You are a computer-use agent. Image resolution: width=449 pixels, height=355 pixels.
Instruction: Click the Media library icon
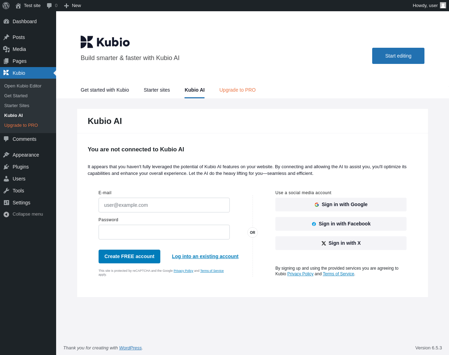click(x=6, y=49)
